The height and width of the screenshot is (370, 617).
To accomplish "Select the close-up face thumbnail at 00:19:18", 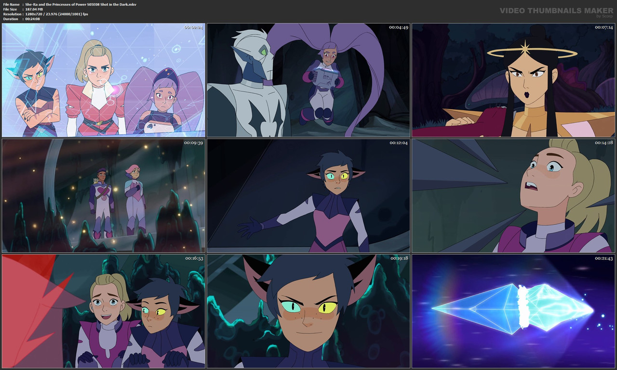I will point(308,311).
